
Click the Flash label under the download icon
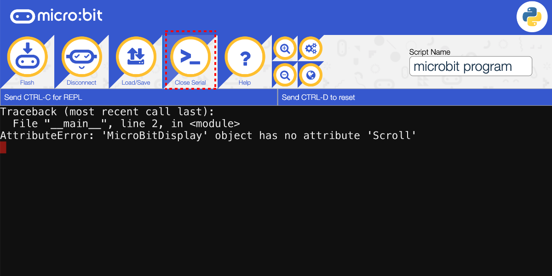[28, 82]
